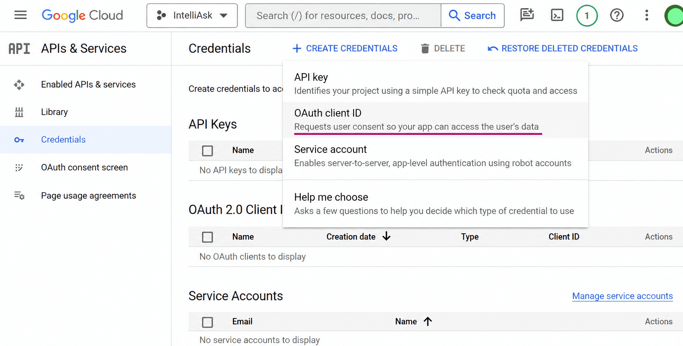
Task: Click the Credentials key icon
Action: [x=19, y=140]
